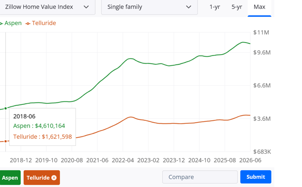Switch to the 1-yr range tab

coord(214,7)
